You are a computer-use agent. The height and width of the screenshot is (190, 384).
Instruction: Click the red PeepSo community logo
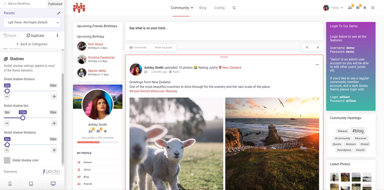tap(79, 8)
